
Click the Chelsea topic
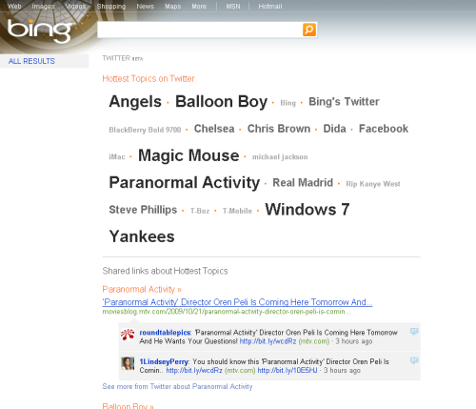click(x=214, y=129)
